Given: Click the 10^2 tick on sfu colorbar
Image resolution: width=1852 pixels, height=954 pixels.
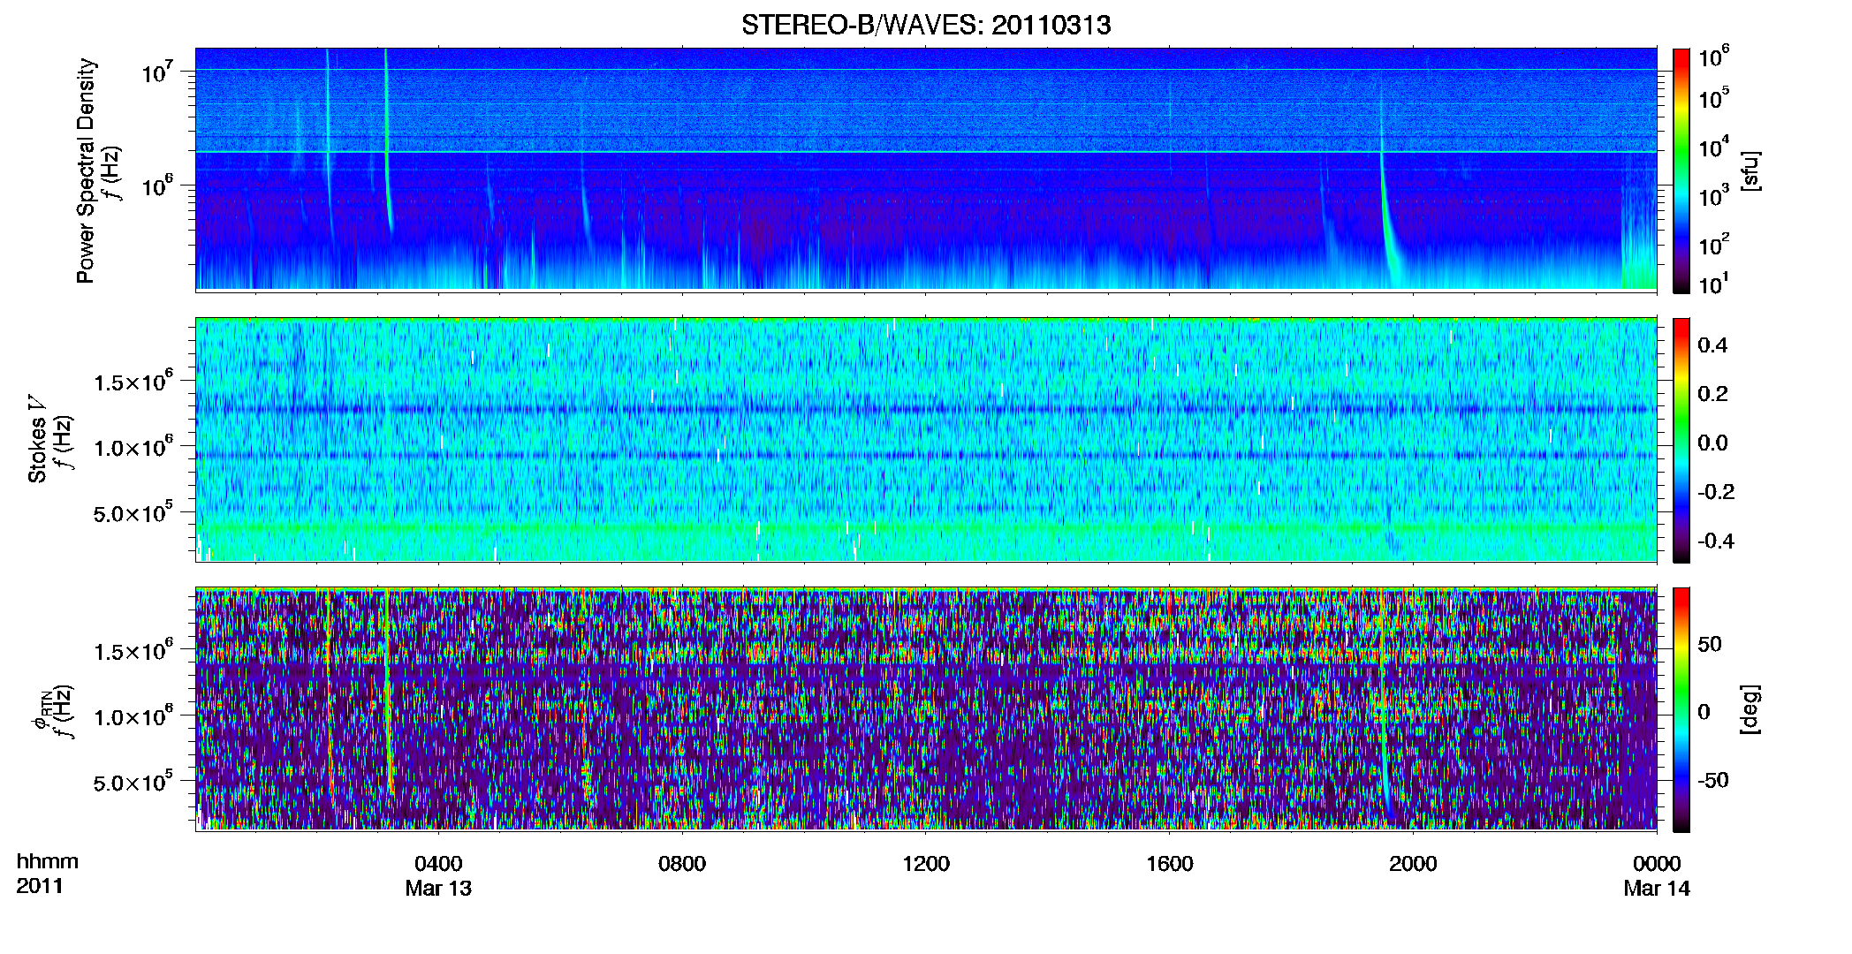Looking at the screenshot, I should (1713, 245).
